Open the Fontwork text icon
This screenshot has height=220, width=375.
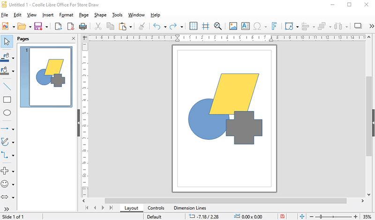click(274, 26)
